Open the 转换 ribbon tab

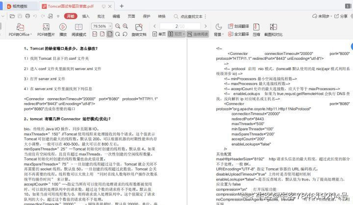click(162, 16)
